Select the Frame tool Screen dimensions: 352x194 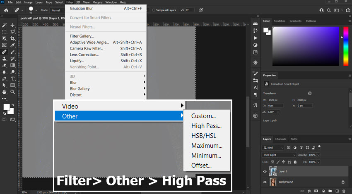[4, 45]
